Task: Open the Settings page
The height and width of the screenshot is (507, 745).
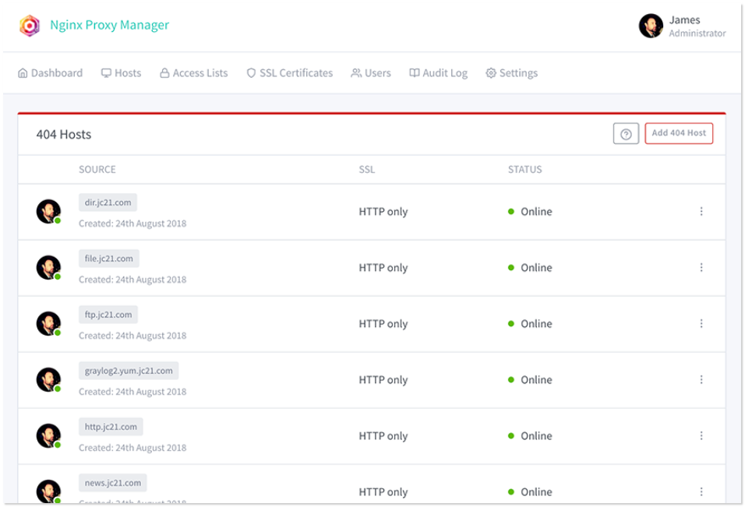Action: [511, 73]
